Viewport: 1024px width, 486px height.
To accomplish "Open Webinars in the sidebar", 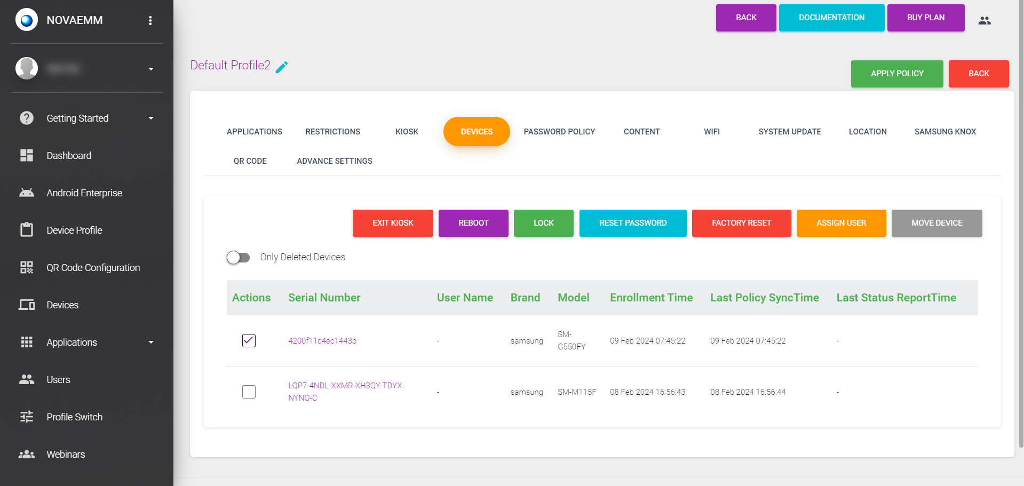I will click(x=66, y=455).
